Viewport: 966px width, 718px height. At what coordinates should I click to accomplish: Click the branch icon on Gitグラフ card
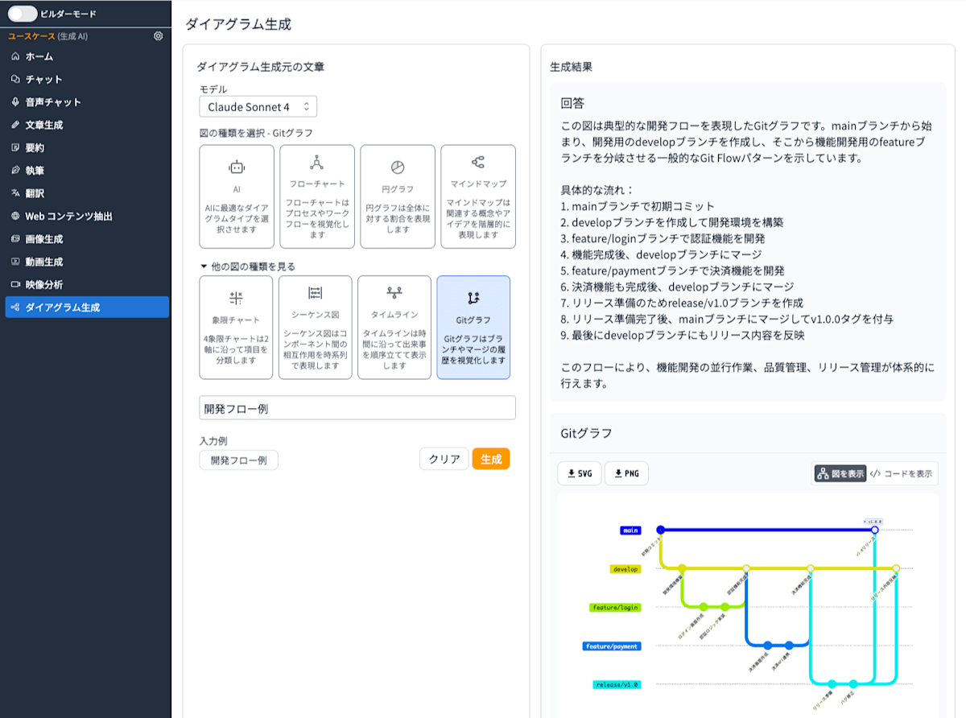(473, 298)
